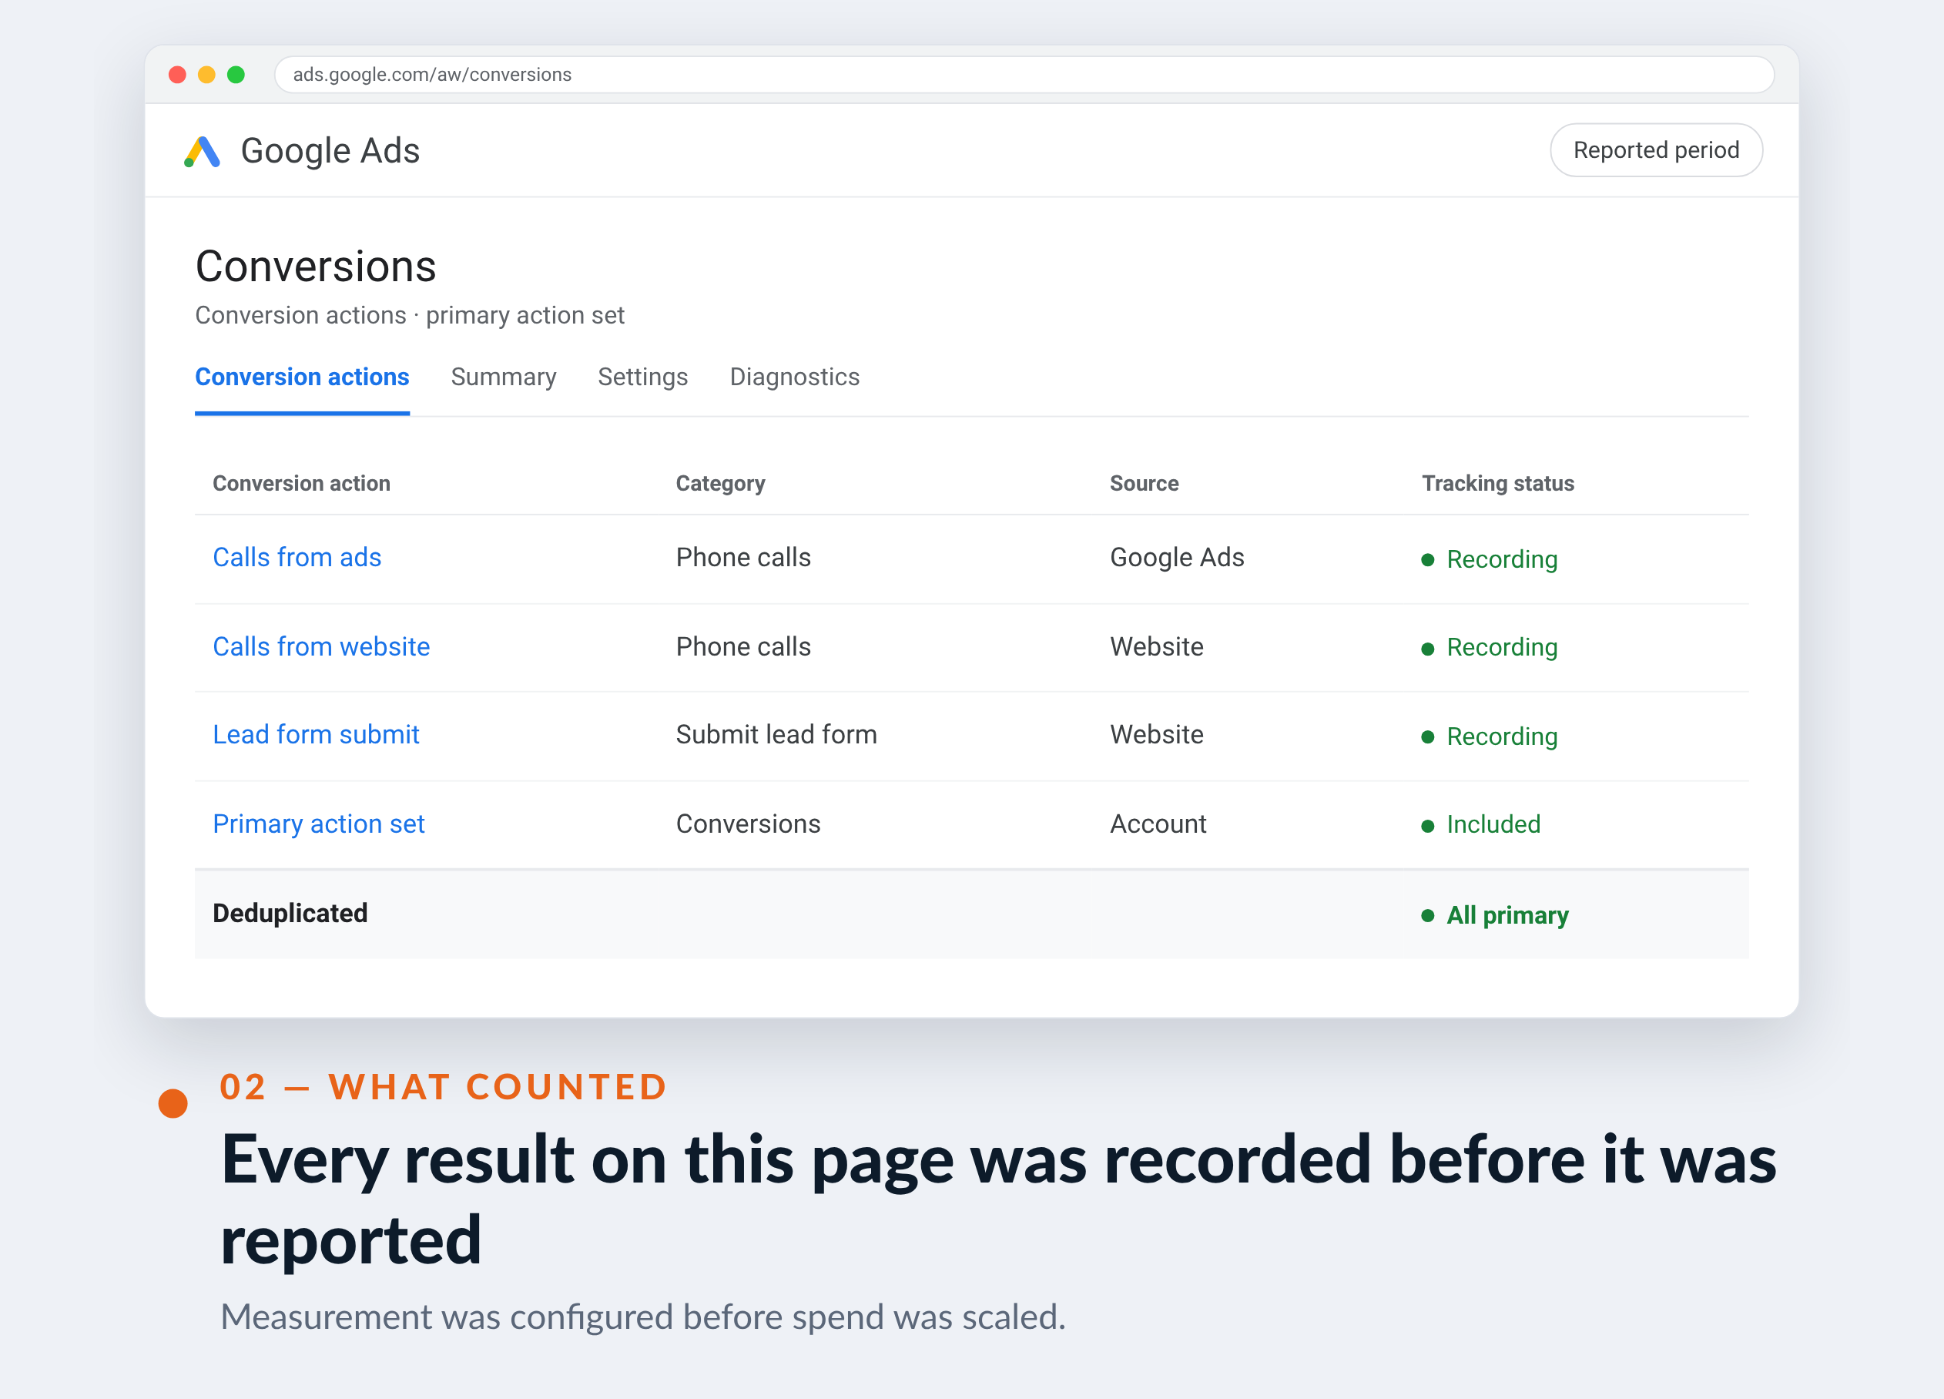Click Recording status for Calls from ads

tap(1501, 559)
